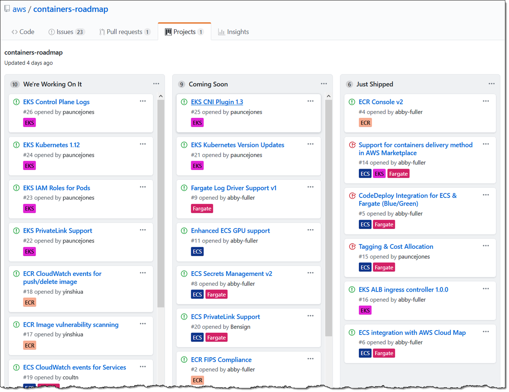Click the ECR label on ECR FIPS Compliance card
509x392 pixels.
pyautogui.click(x=198, y=380)
